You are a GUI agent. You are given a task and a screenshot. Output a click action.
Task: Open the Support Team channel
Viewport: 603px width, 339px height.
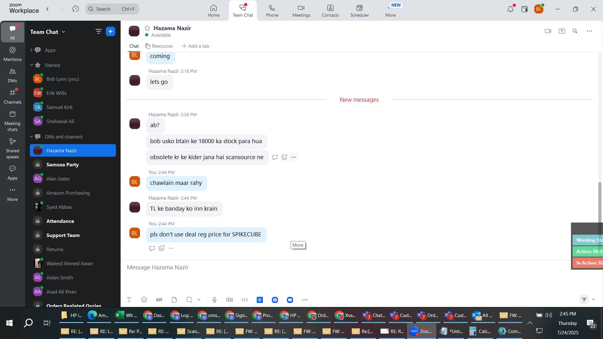(73, 235)
